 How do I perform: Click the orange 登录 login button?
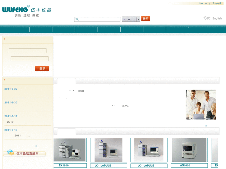(42, 69)
